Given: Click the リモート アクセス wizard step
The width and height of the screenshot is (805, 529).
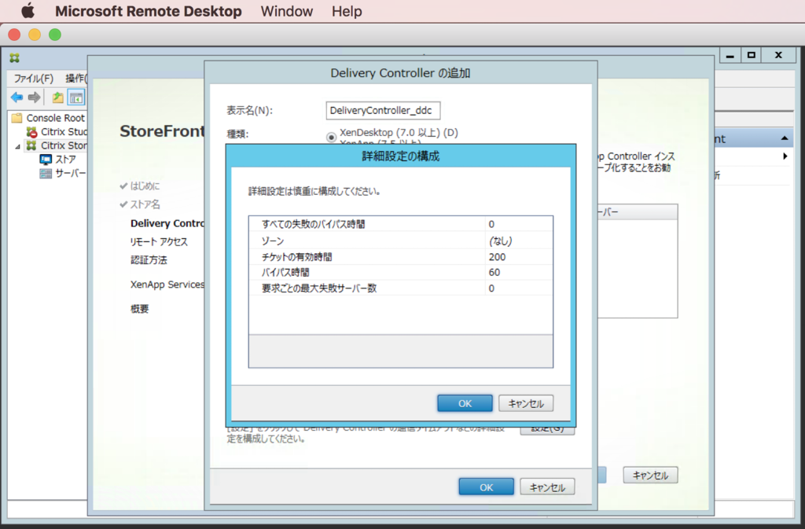Looking at the screenshot, I should [159, 241].
